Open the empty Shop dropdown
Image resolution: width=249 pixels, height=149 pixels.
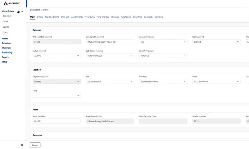(x=57, y=95)
